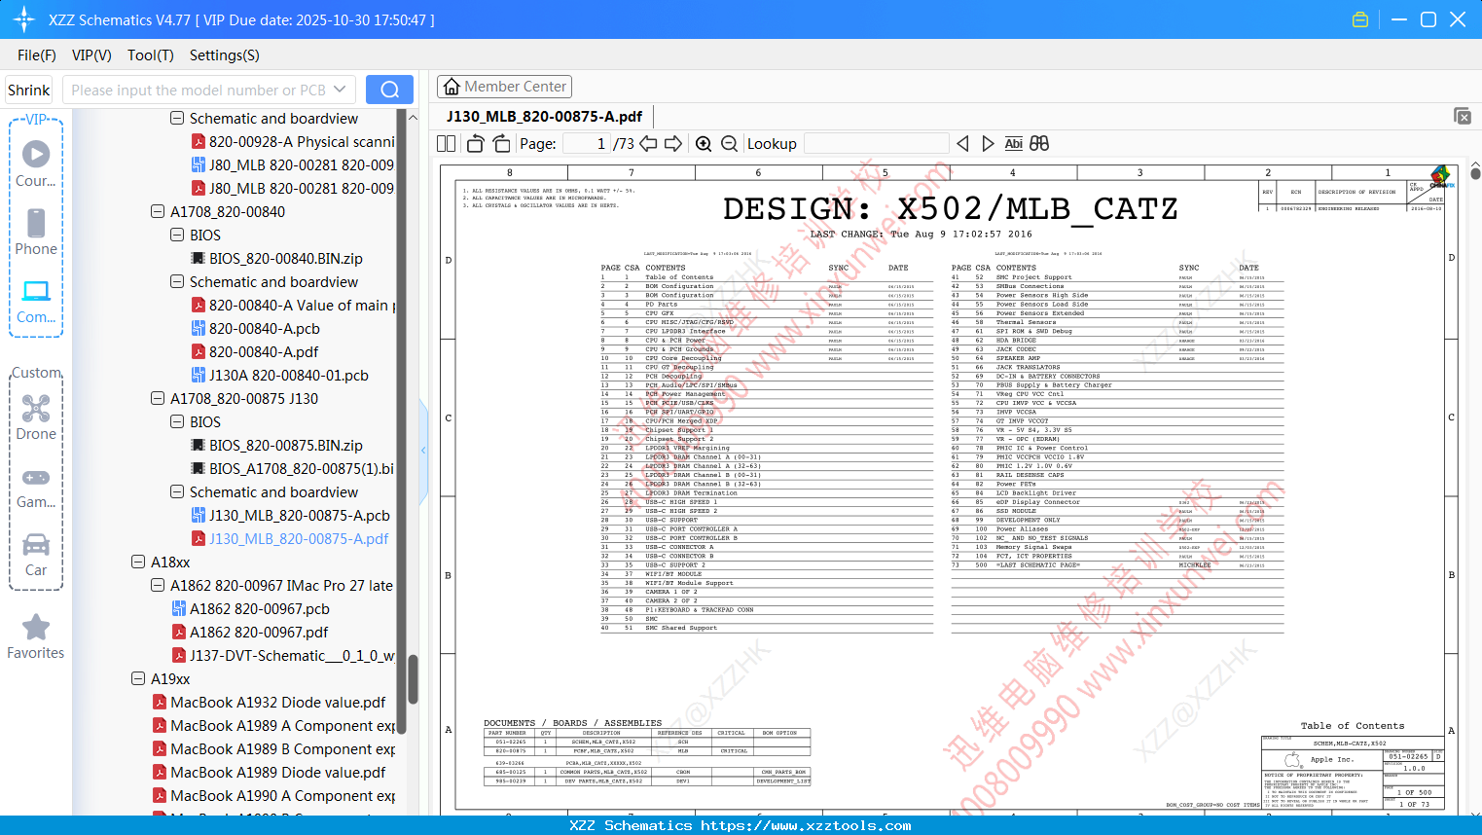Open BIOS_A1708_820-00875(1) file

(x=293, y=468)
